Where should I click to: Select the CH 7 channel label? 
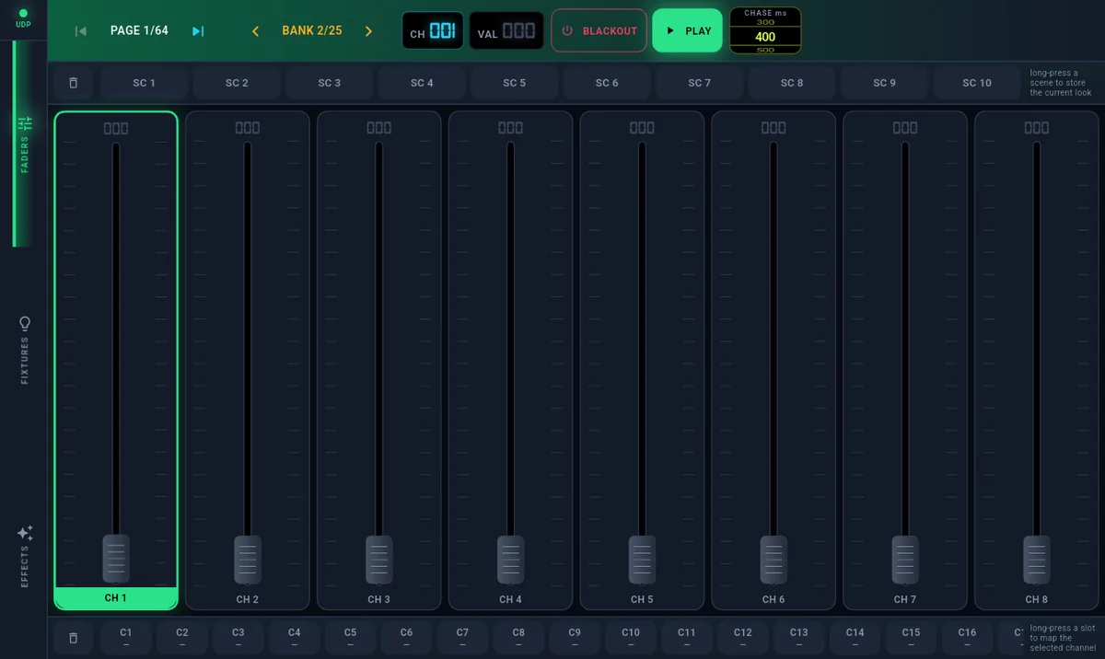(x=905, y=599)
